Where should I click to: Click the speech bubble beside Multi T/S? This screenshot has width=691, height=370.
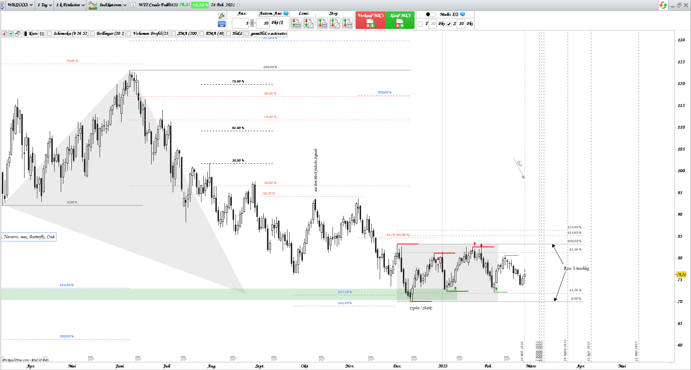pos(462,14)
